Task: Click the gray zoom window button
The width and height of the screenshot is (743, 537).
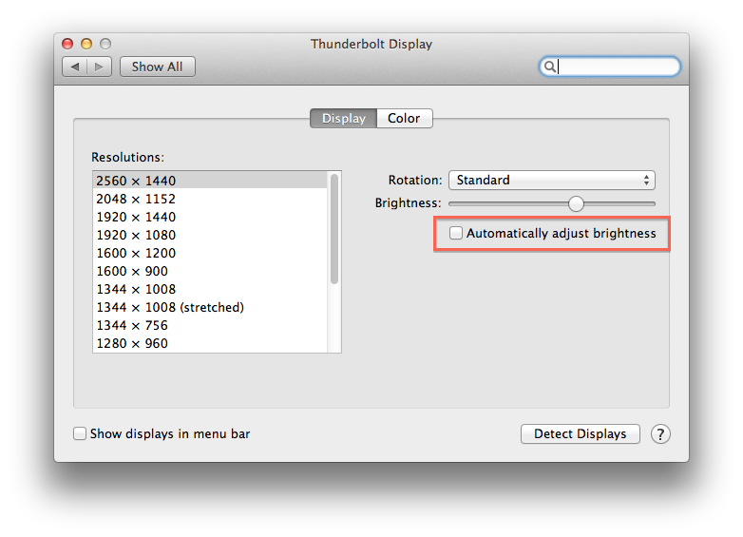Action: (105, 44)
